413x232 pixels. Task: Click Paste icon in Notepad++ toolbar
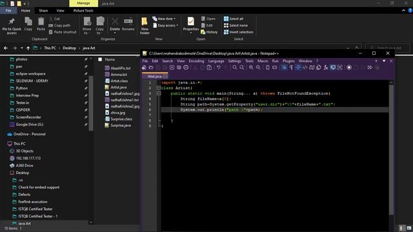(x=209, y=68)
